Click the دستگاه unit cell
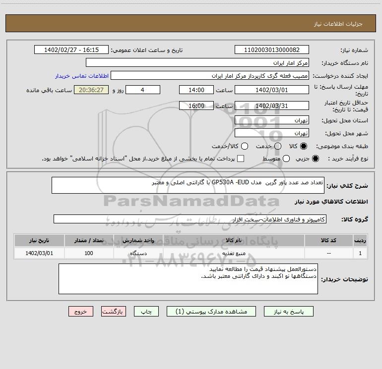Viewport: 382px width, 369px height. click(x=138, y=253)
